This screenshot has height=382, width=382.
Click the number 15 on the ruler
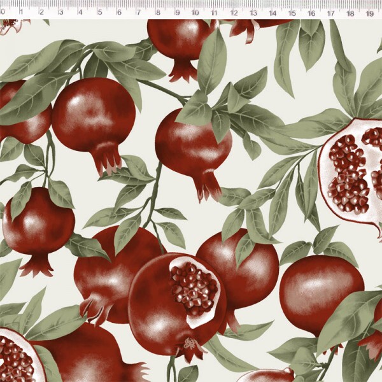click(x=291, y=12)
